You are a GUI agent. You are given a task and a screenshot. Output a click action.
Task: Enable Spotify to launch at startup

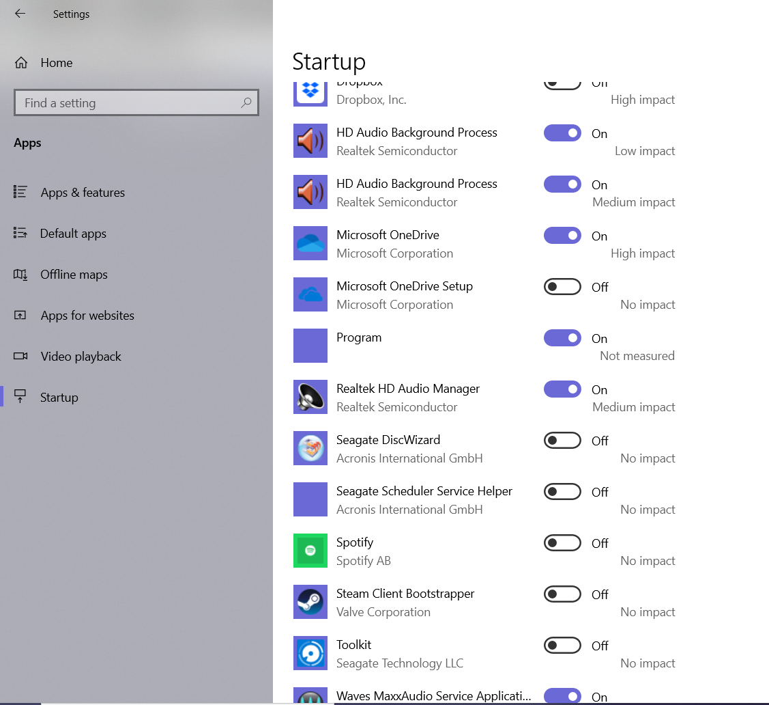[562, 543]
